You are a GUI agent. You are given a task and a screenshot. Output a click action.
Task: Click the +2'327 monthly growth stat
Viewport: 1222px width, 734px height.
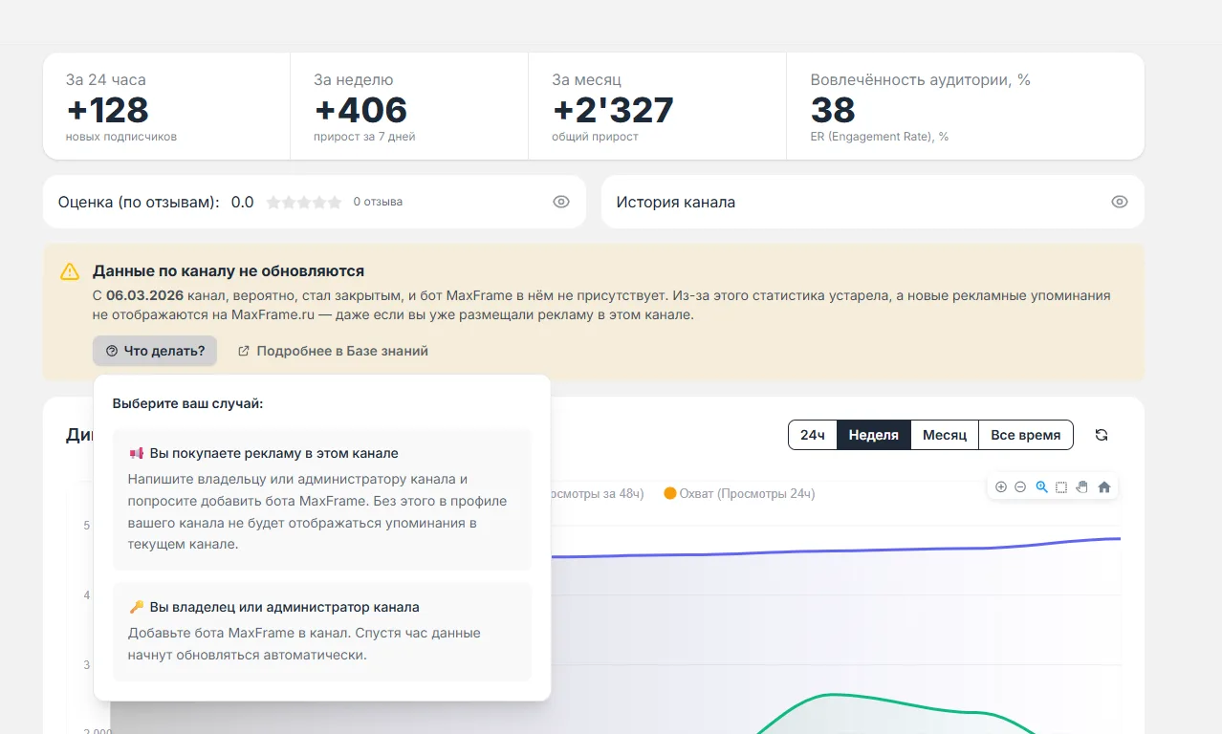(613, 110)
